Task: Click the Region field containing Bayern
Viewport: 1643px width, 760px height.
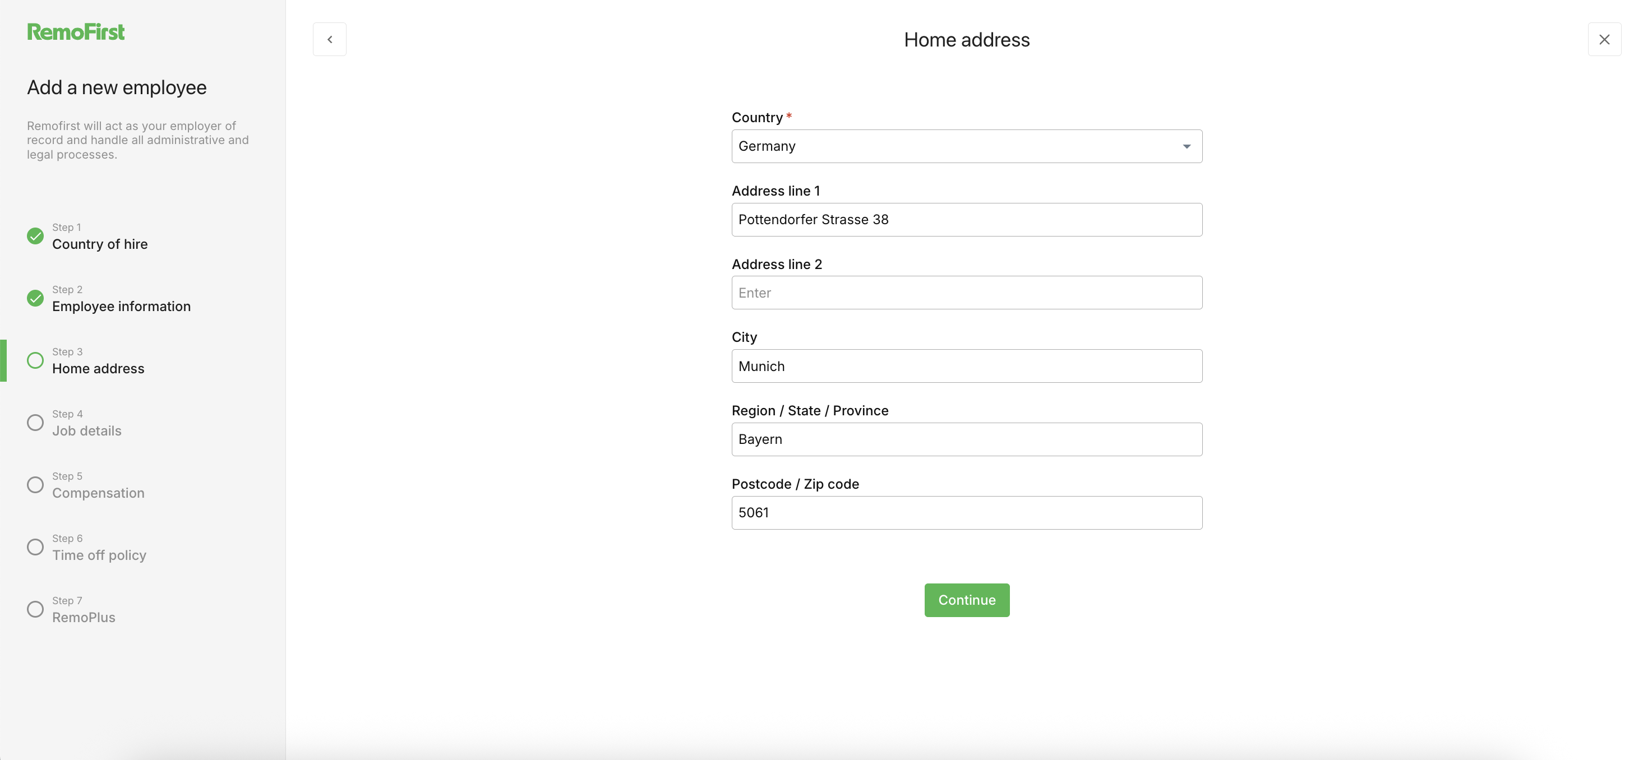Action: click(967, 439)
